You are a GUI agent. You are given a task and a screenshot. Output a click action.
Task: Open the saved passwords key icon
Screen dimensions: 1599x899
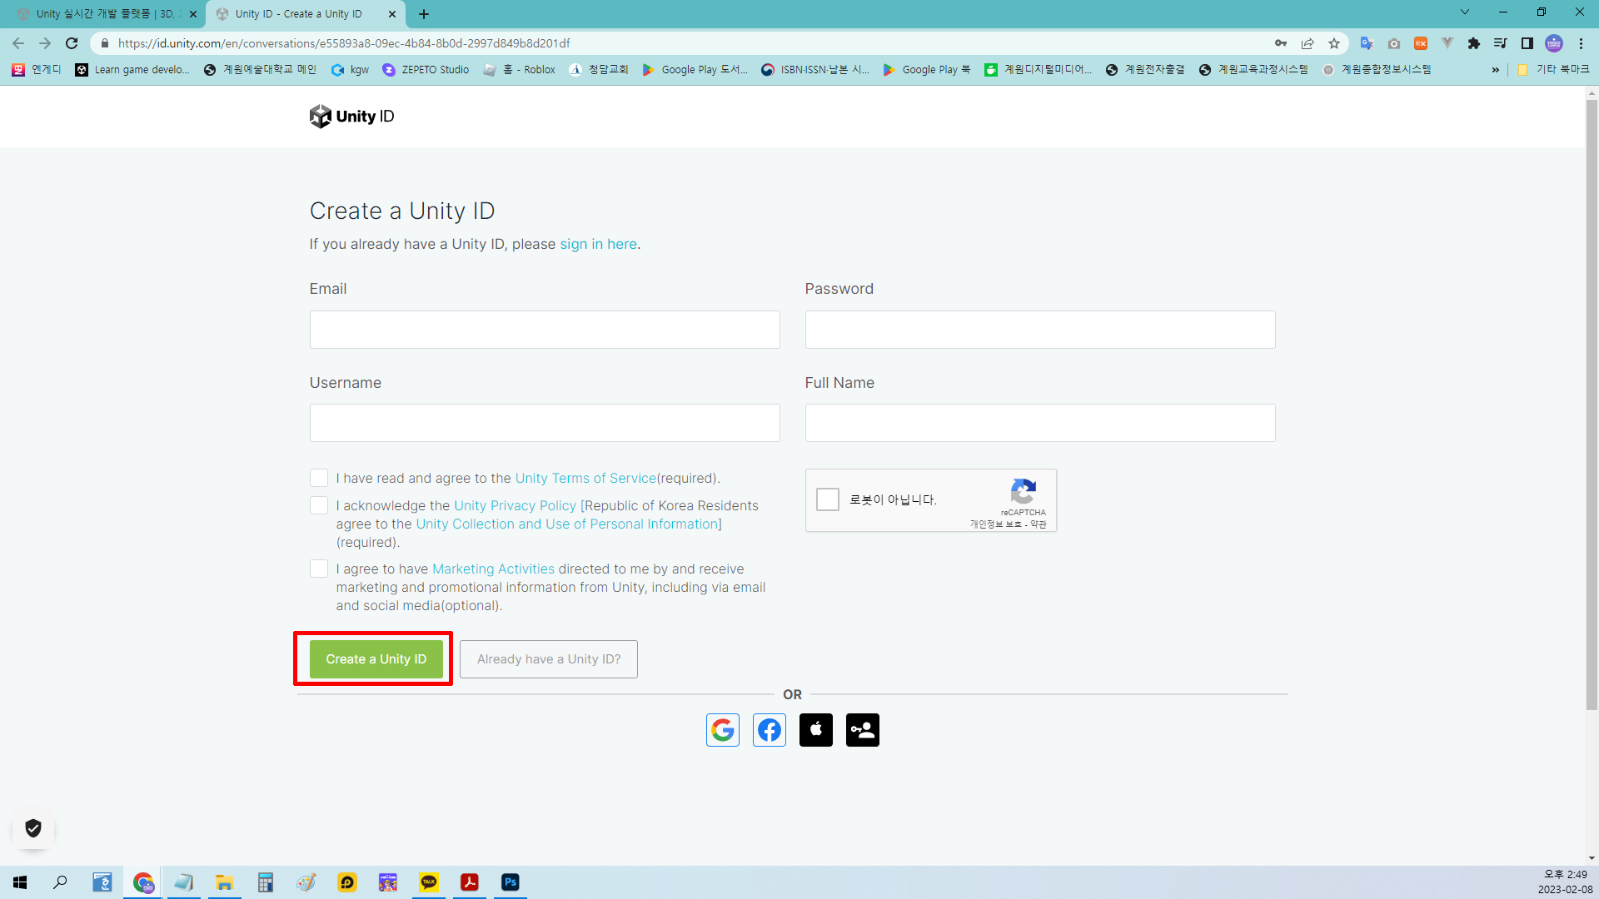click(1281, 43)
